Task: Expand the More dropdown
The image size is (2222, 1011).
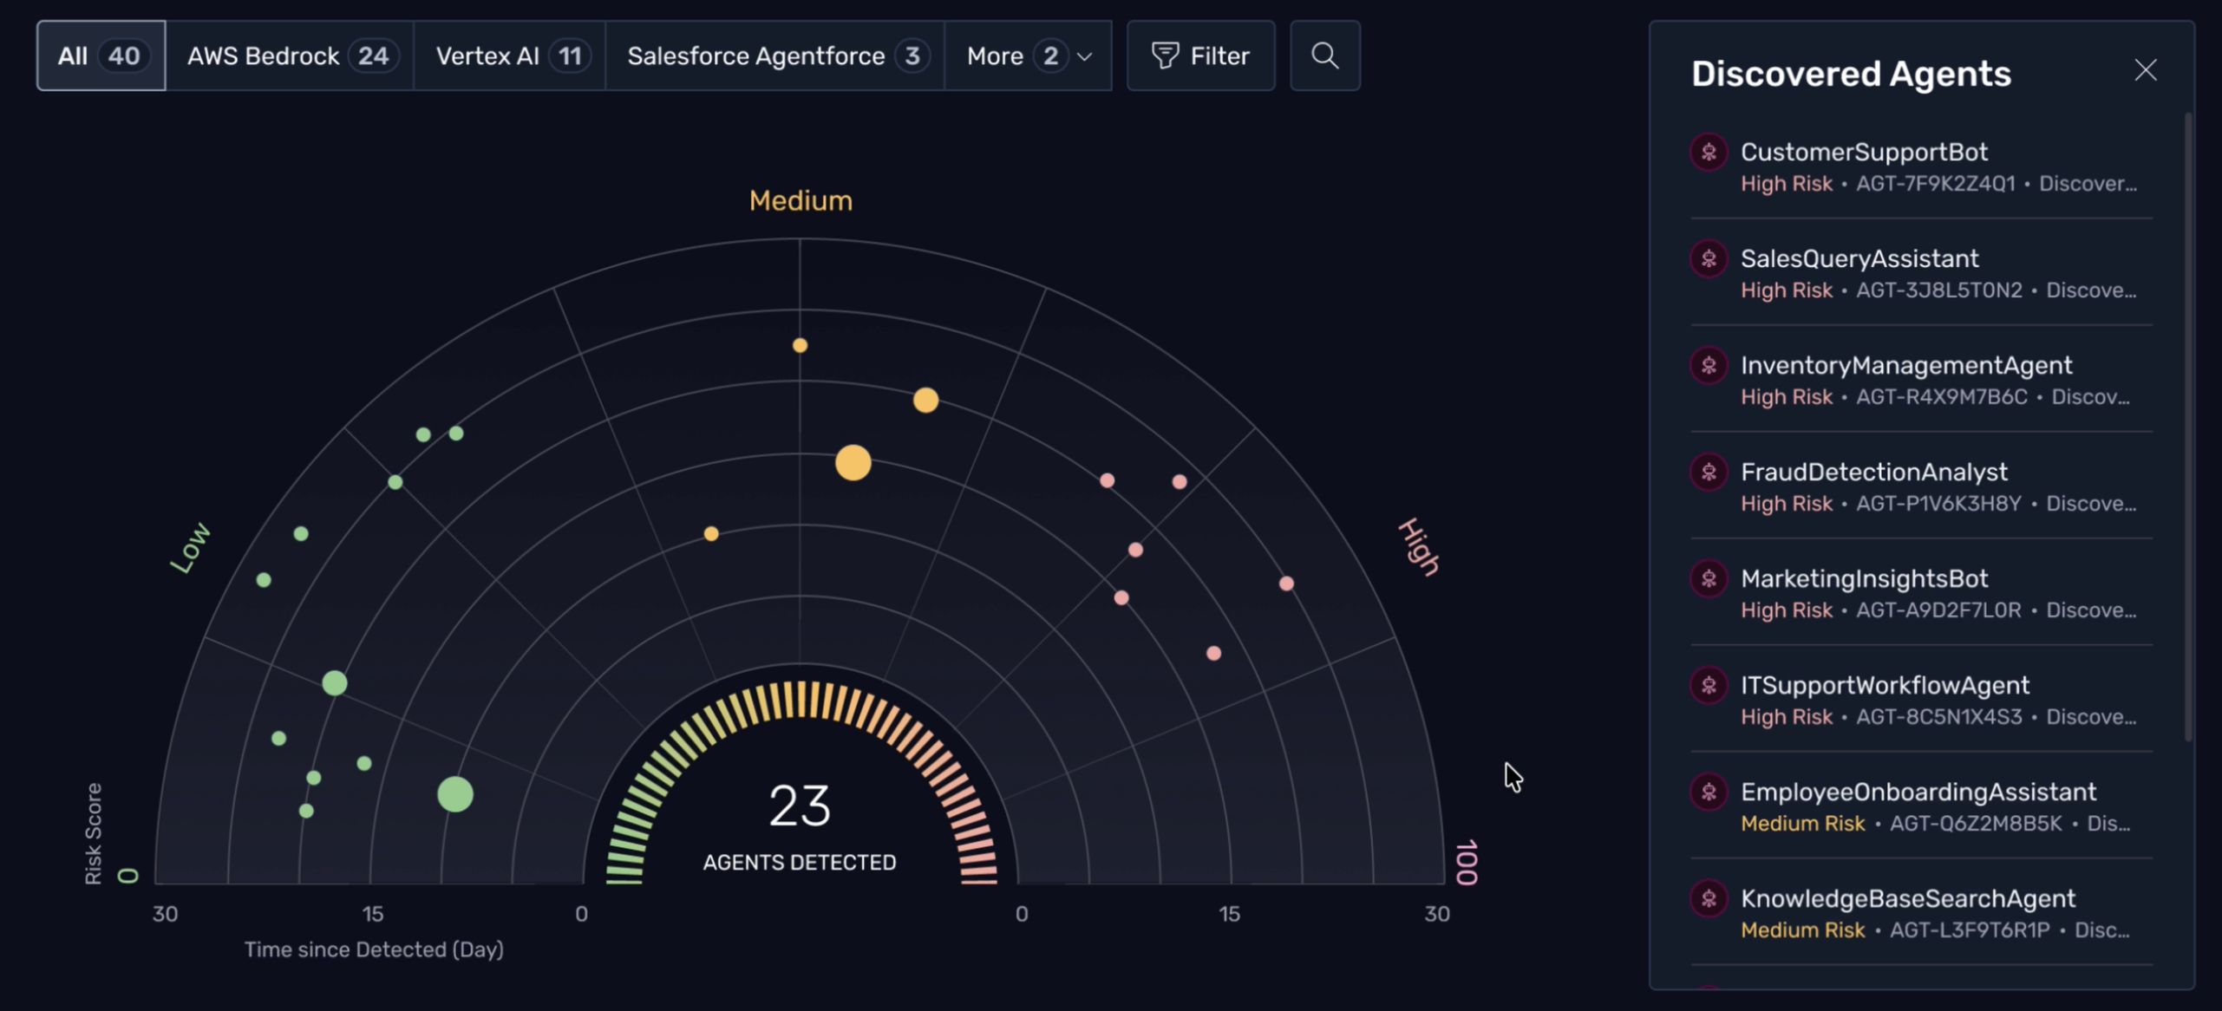Action: 1028,56
